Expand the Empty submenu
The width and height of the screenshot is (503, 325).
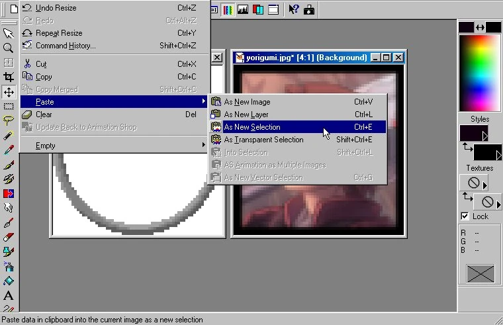pyautogui.click(x=114, y=146)
